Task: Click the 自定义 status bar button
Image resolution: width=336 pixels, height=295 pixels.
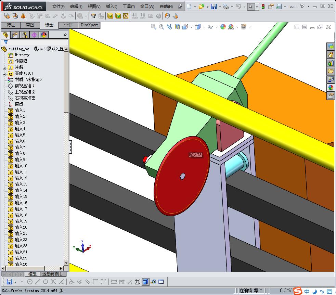Action: click(286, 291)
